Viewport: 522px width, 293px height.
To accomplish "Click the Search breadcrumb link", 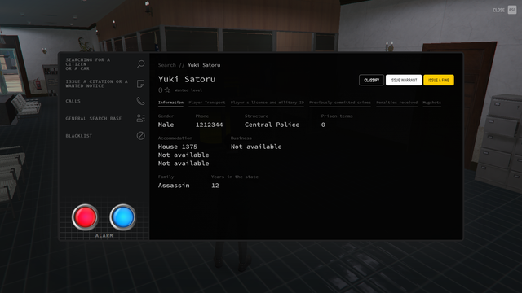I will click(166, 65).
